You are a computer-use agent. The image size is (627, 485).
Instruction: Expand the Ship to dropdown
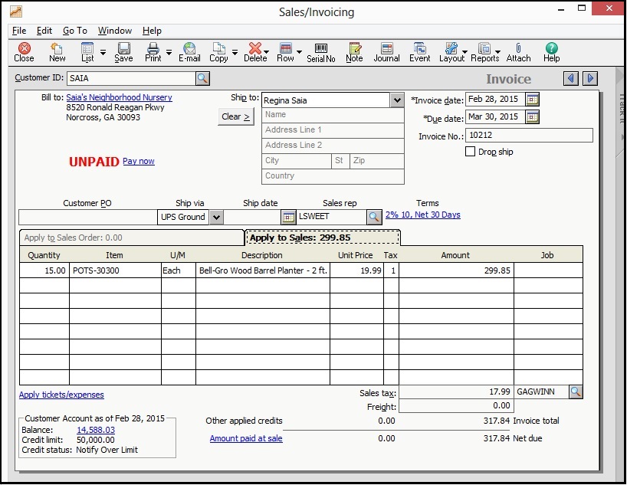[x=396, y=100]
